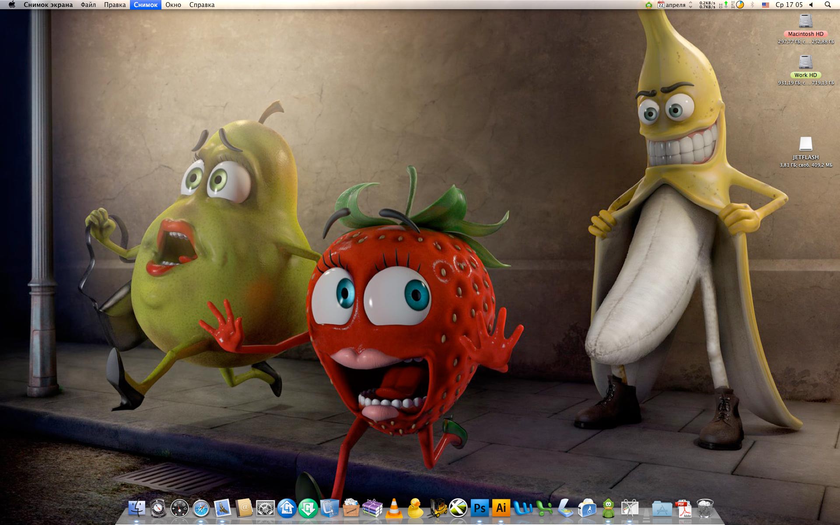
Task: Open the Правка menu
Action: 115,5
